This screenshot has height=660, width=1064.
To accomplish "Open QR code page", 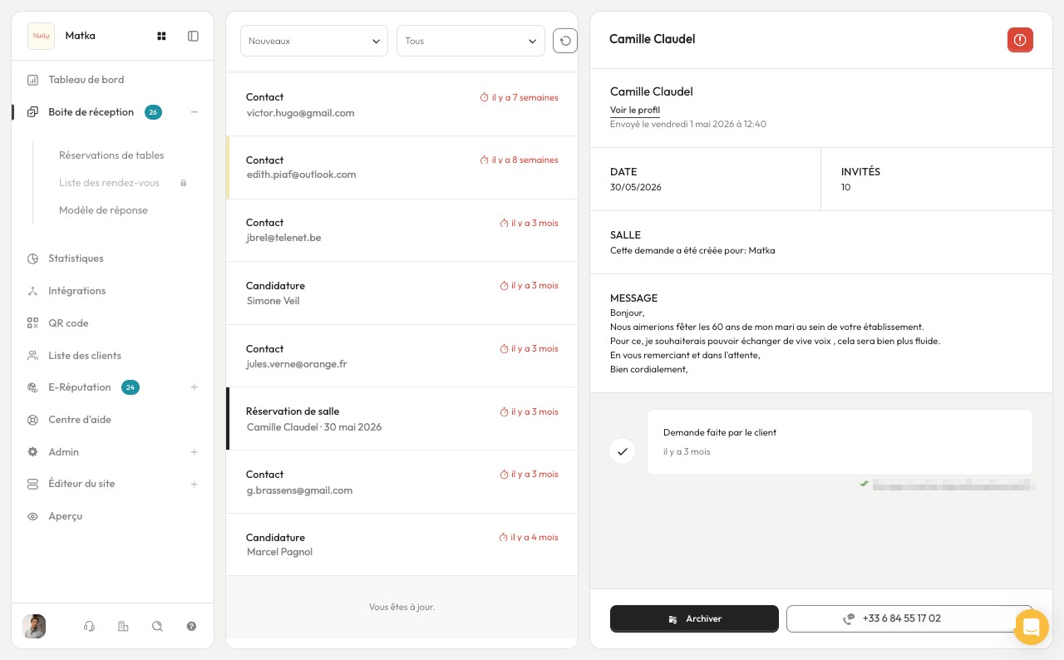I will 68,323.
